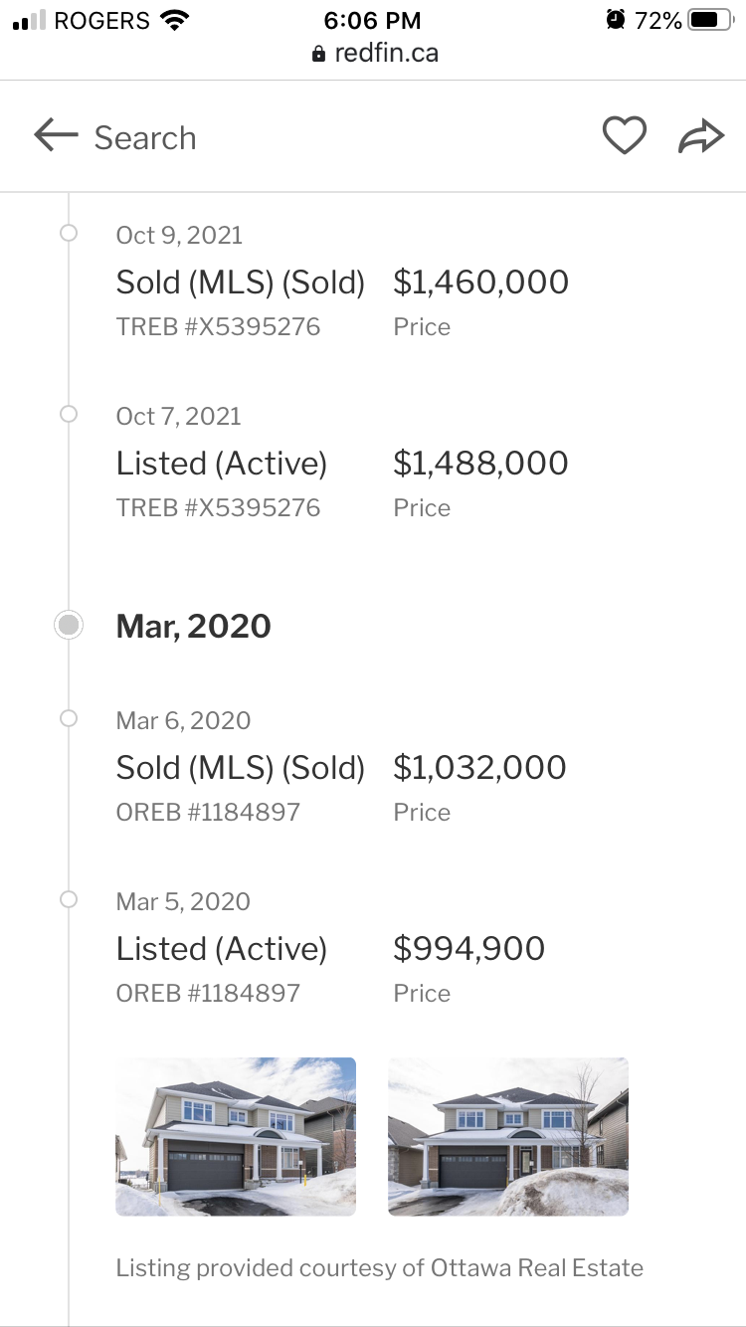Open the Search back link
The height and width of the screenshot is (1327, 746).
click(x=145, y=138)
